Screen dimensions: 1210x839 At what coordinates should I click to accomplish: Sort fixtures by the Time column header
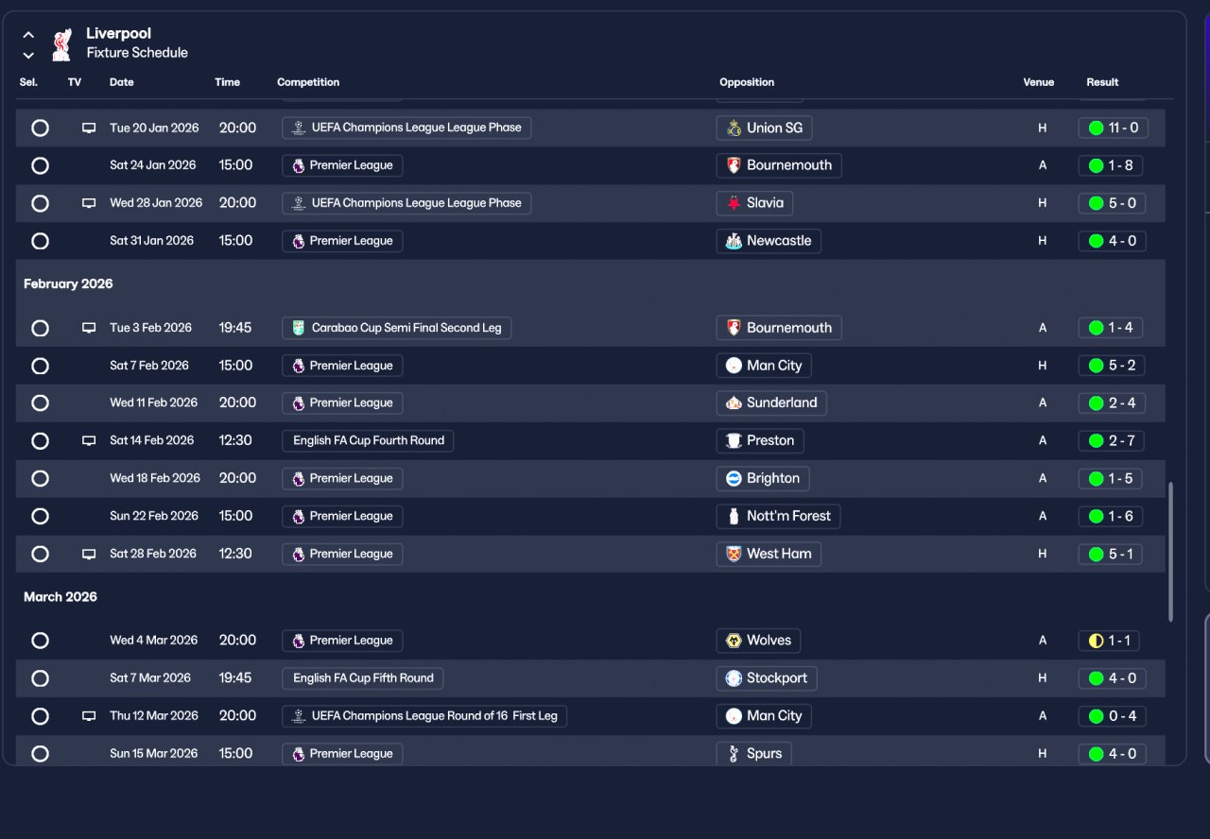(x=228, y=82)
